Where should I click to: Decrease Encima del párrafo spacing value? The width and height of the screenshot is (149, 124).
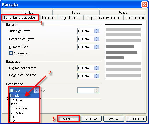[x=97, y=69]
